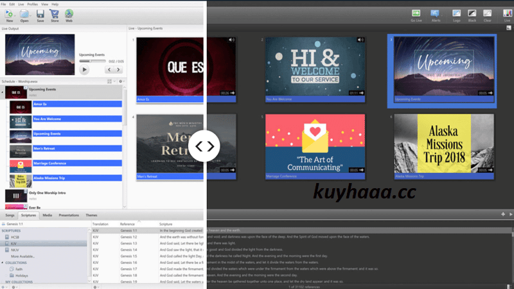
Task: Select the Hi & Welcome slide thumbnail
Action: coord(315,67)
